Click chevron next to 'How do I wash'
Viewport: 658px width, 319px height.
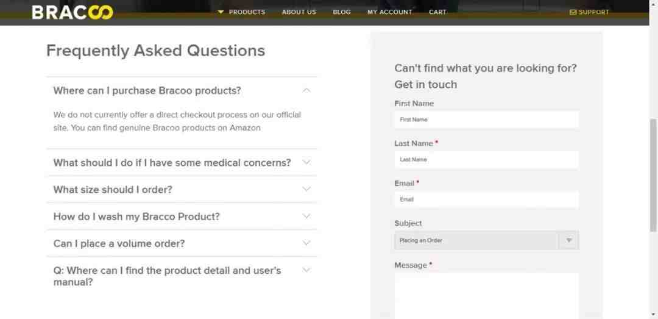click(306, 216)
